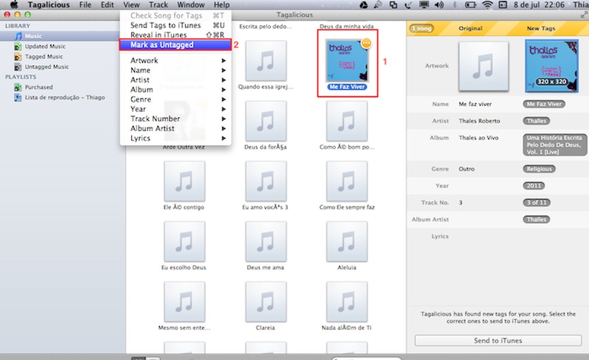This screenshot has width=589, height=360.
Task: Select Como Ã© bom po... song artwork
Action: point(347,121)
